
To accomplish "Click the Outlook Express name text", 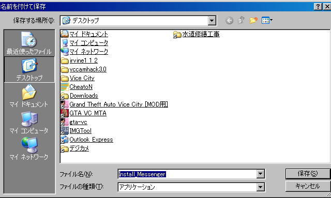I will [91, 140].
